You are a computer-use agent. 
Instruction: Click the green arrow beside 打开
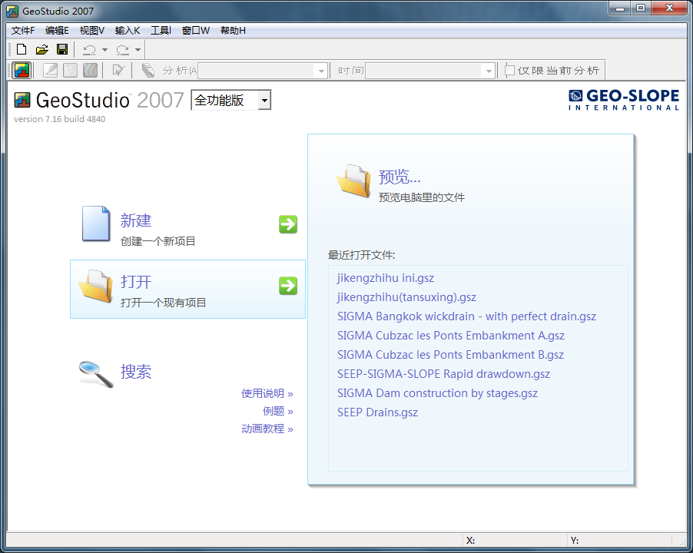(288, 286)
